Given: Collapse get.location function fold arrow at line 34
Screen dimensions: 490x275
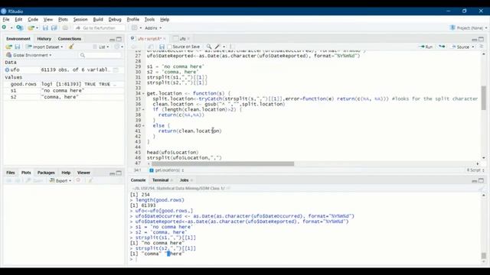Looking at the screenshot, I should pos(143,93).
